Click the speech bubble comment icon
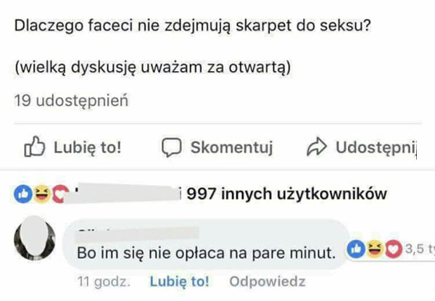The image size is (435, 301). [170, 147]
